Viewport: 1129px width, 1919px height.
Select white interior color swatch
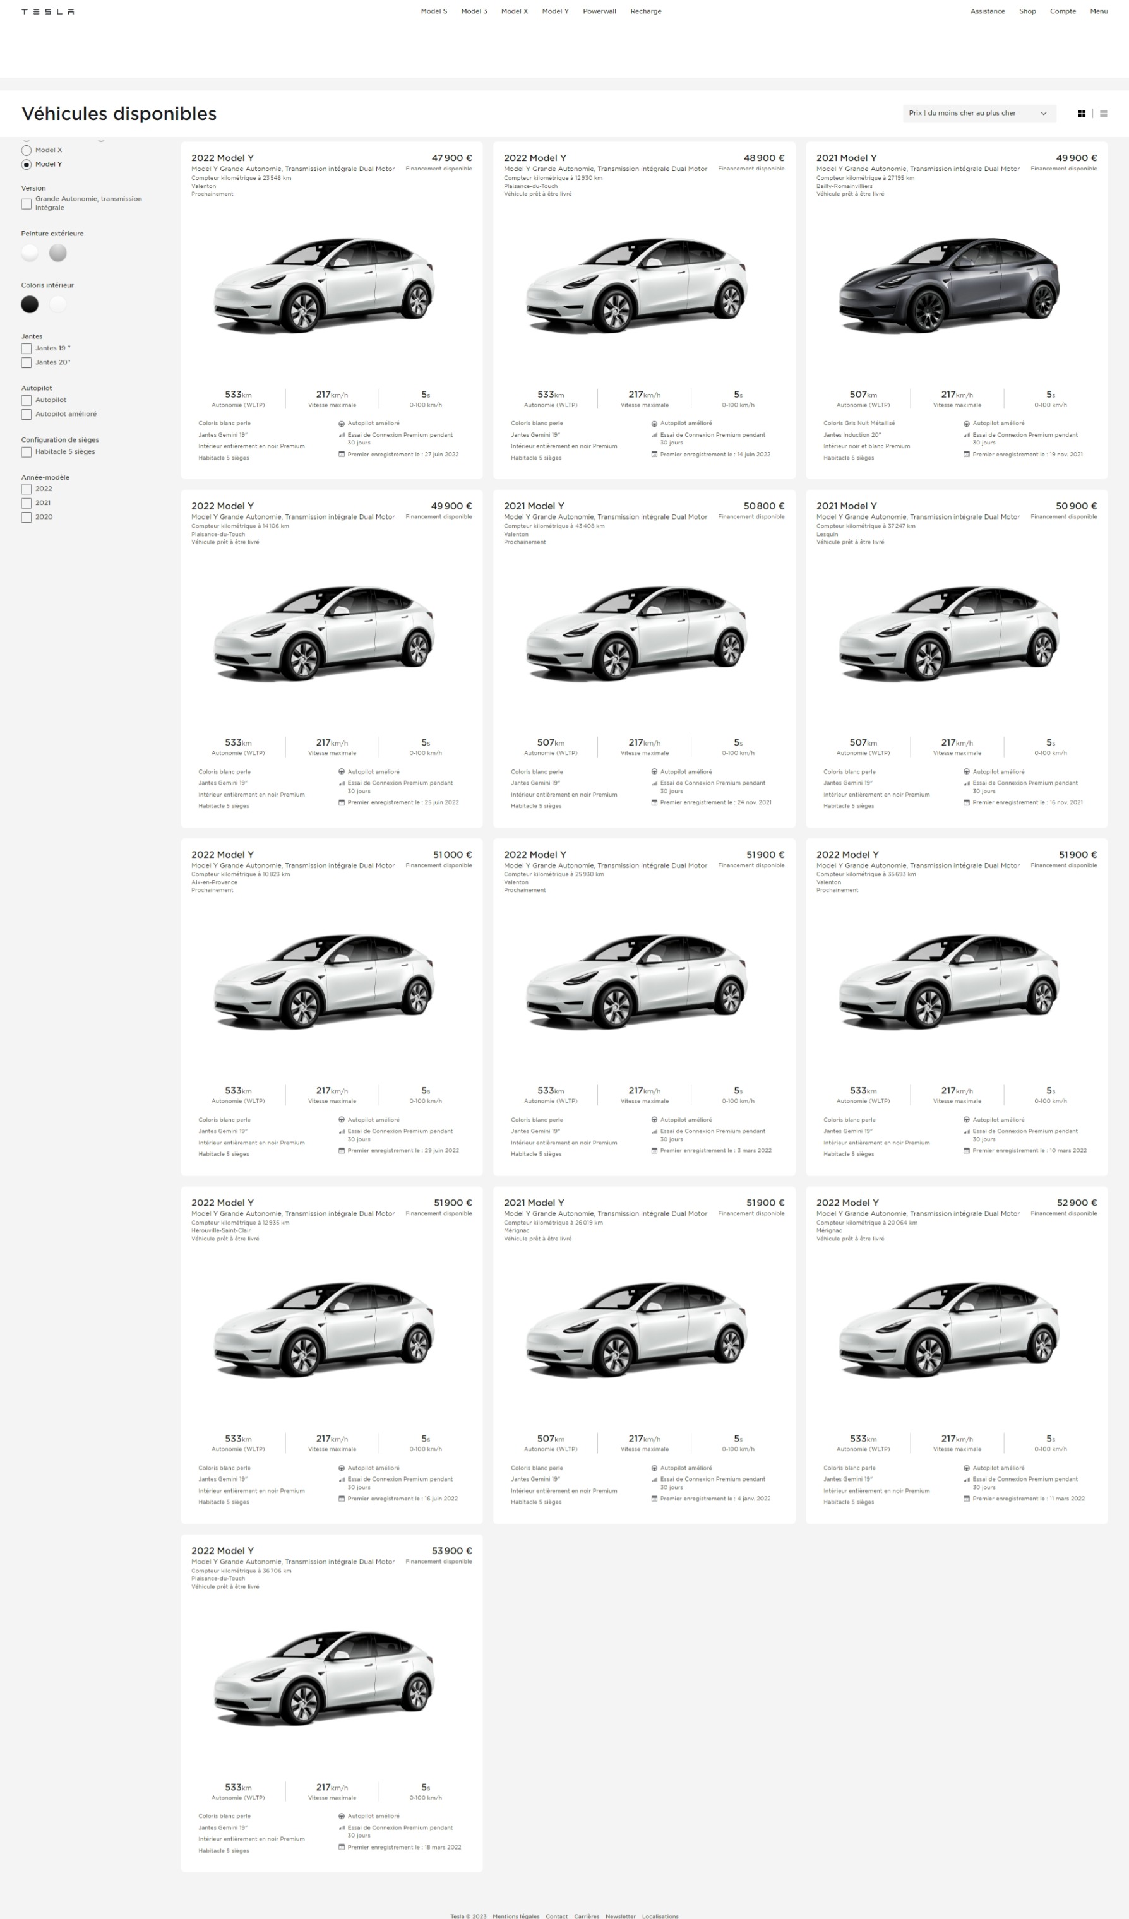pyautogui.click(x=58, y=305)
